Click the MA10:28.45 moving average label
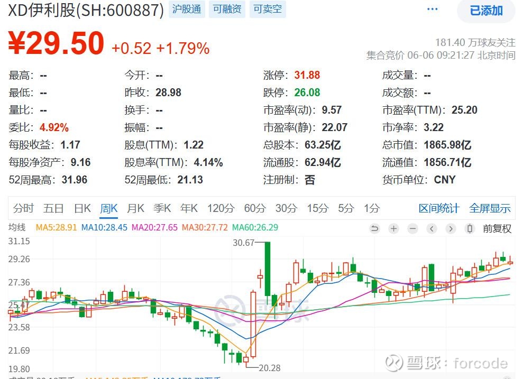This screenshot has width=523, height=379. click(x=104, y=227)
